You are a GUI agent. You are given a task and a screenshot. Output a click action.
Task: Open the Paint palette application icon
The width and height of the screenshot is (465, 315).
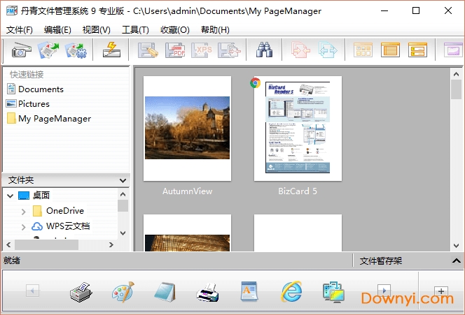tap(123, 291)
